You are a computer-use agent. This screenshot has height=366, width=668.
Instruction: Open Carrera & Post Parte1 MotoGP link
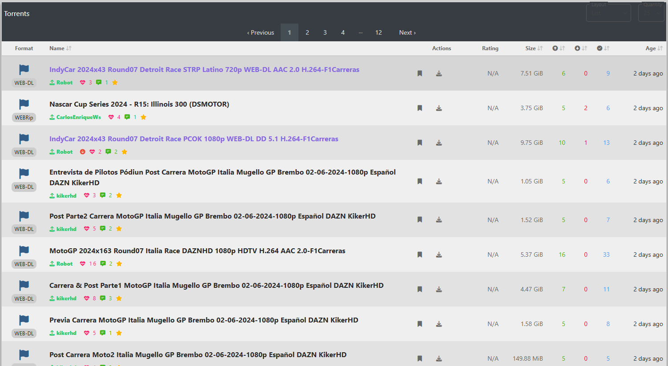click(217, 286)
